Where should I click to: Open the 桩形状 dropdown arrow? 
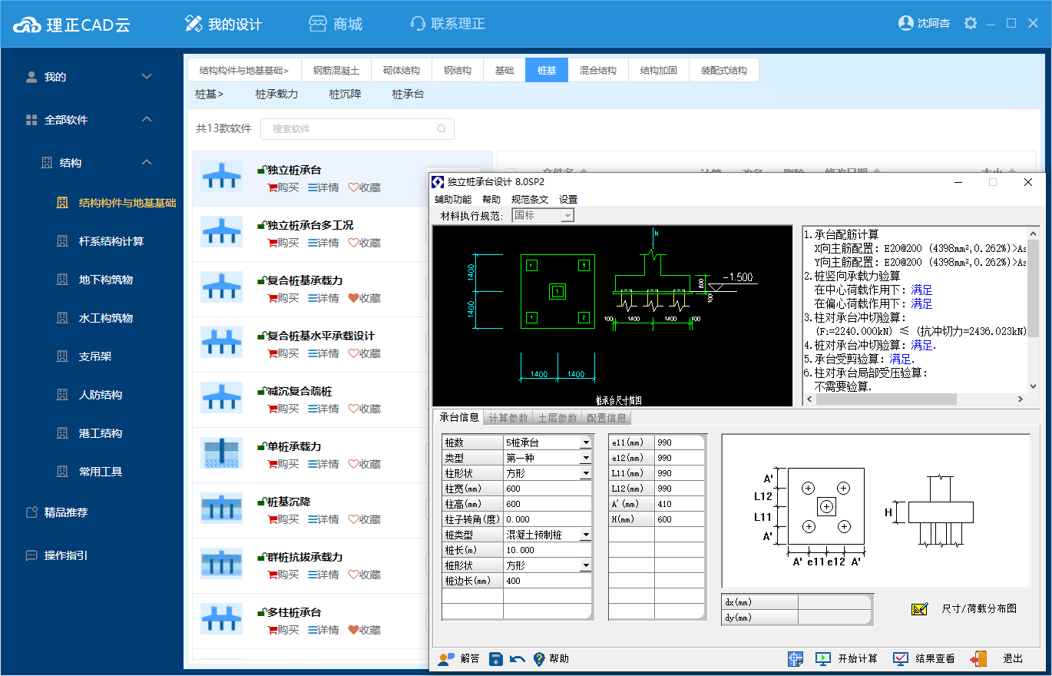click(585, 565)
